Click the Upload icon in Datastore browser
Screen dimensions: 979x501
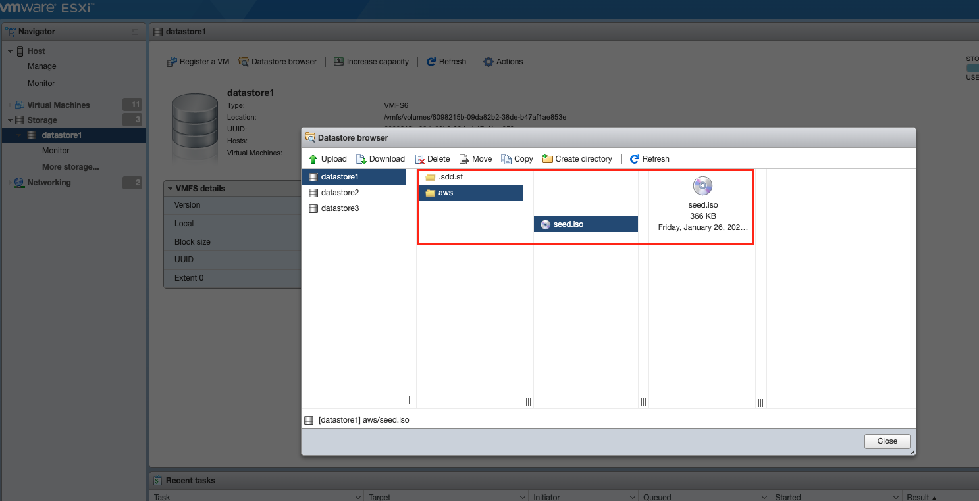point(313,159)
